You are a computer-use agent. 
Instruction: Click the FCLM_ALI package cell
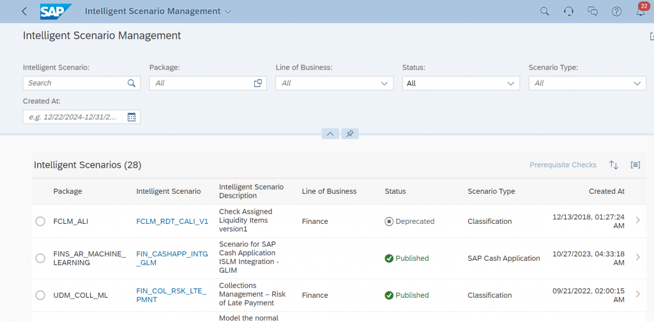71,221
